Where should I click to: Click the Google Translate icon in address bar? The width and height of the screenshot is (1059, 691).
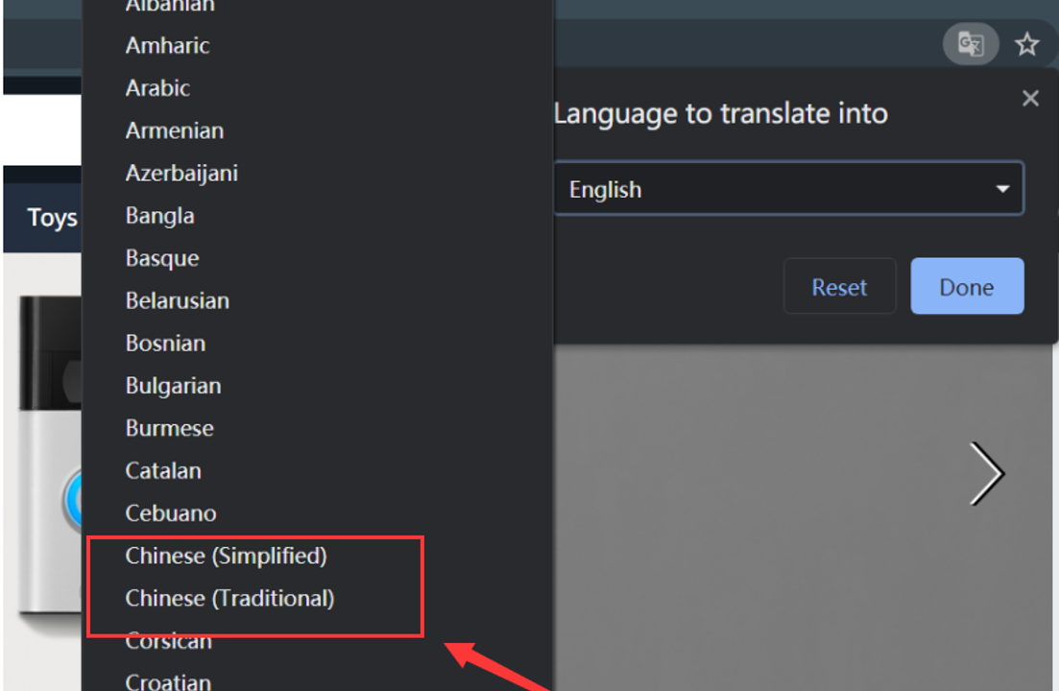coord(971,44)
